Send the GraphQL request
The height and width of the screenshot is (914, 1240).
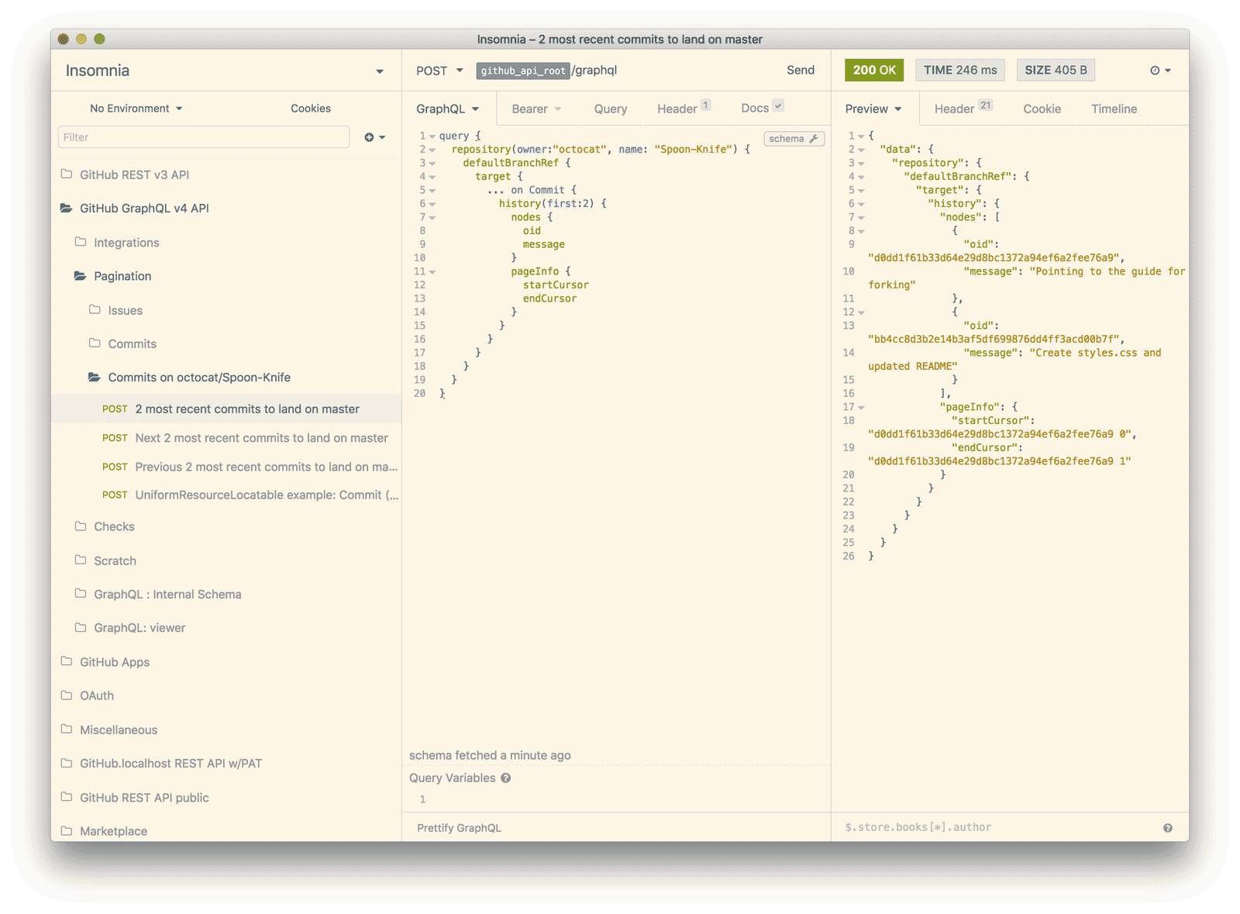click(801, 71)
